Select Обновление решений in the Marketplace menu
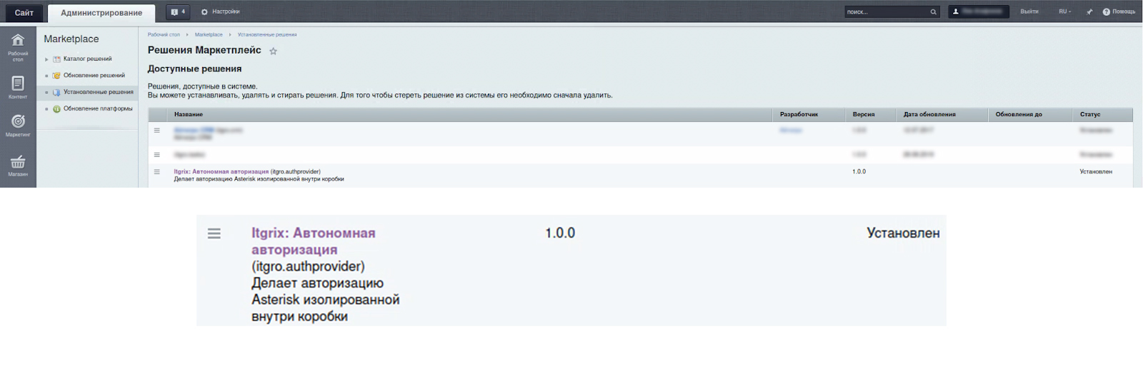Image resolution: width=1143 pixels, height=386 pixels. pyautogui.click(x=94, y=76)
